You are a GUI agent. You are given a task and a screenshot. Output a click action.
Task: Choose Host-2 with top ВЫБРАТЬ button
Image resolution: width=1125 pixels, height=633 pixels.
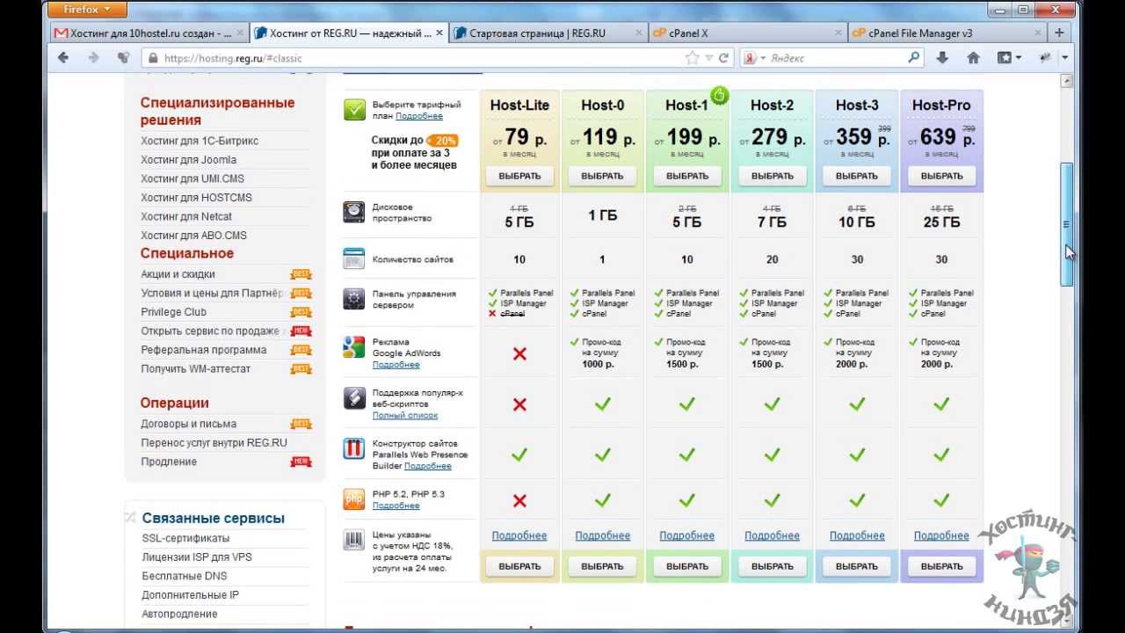[772, 176]
